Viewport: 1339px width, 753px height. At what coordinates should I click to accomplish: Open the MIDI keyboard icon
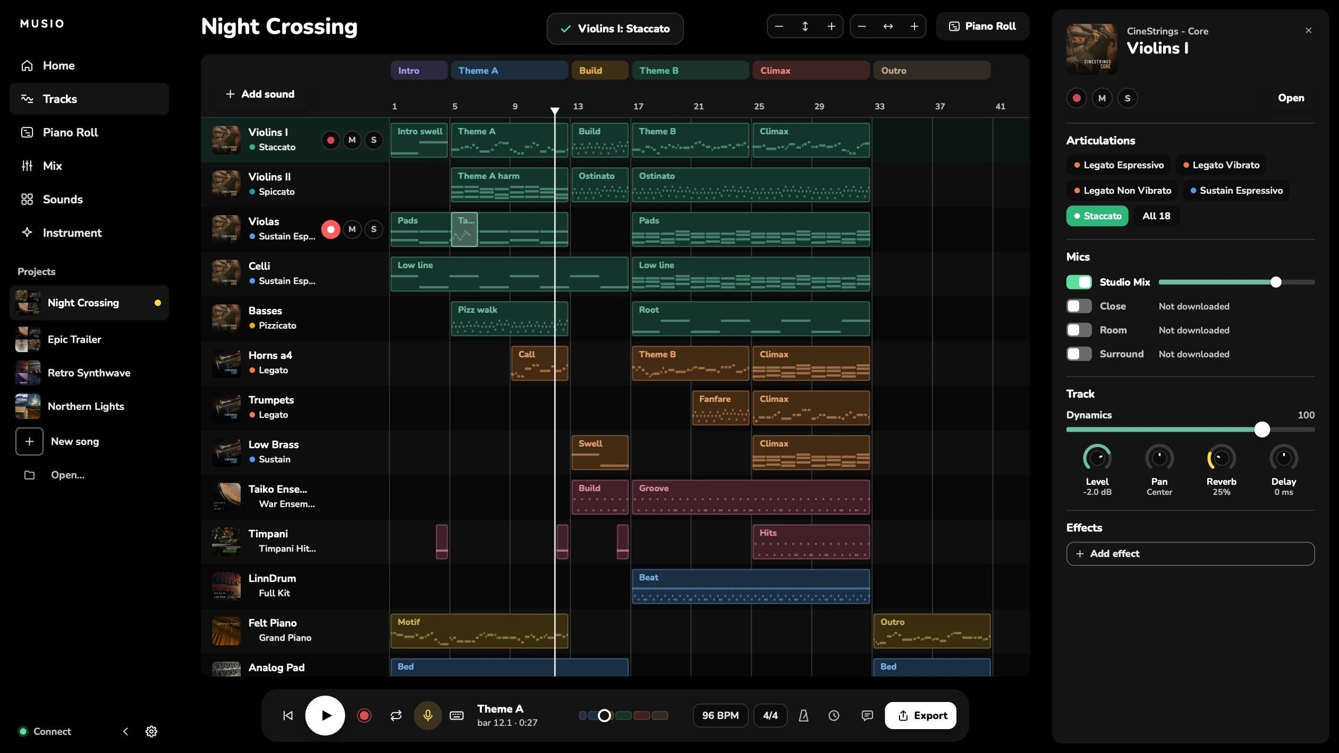(456, 715)
